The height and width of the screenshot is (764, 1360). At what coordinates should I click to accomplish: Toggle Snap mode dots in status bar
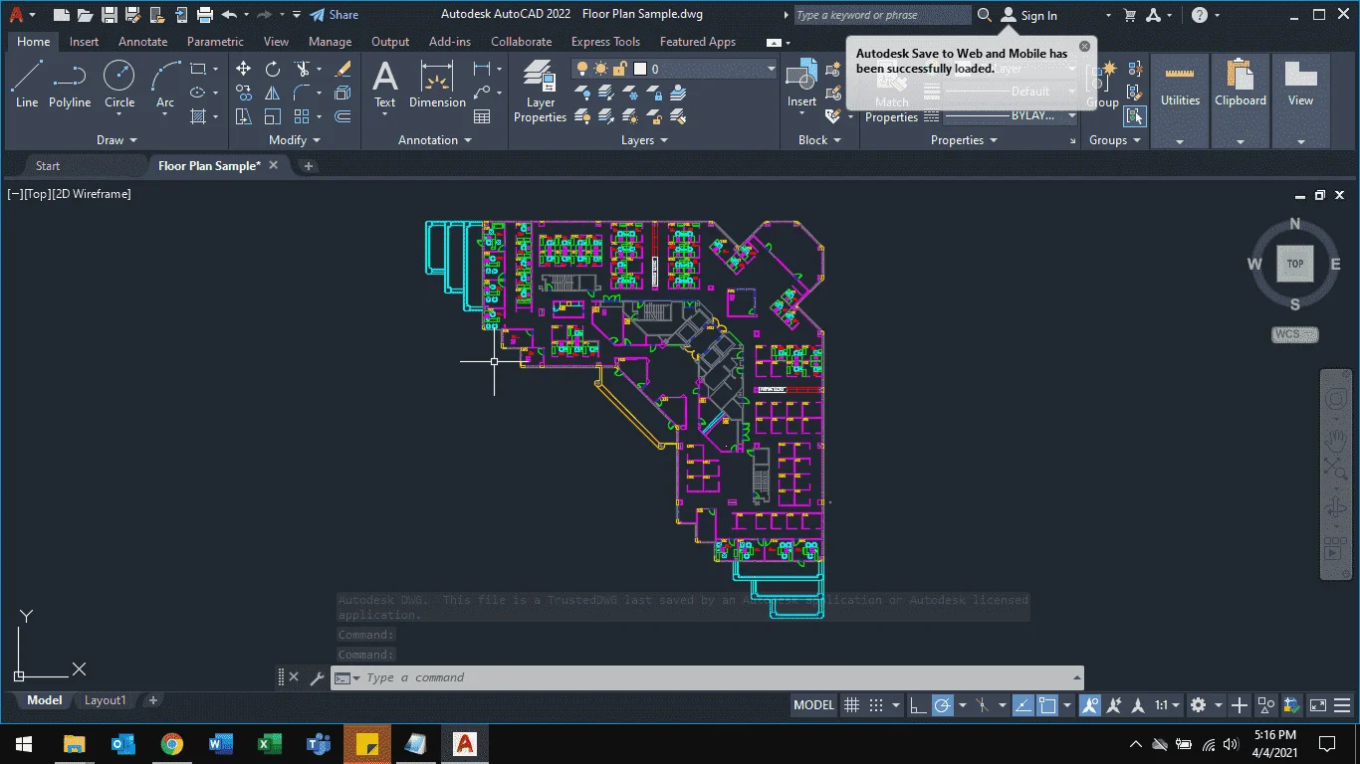pyautogui.click(x=876, y=705)
